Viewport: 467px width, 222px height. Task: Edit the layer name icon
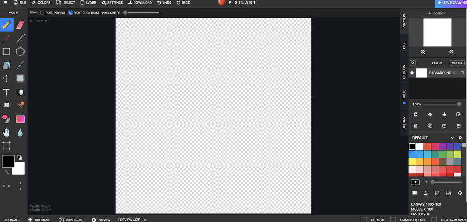459,115
